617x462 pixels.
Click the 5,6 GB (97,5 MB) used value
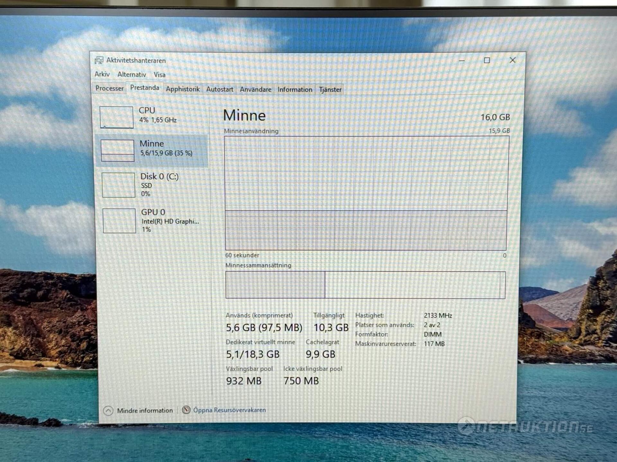click(x=264, y=328)
